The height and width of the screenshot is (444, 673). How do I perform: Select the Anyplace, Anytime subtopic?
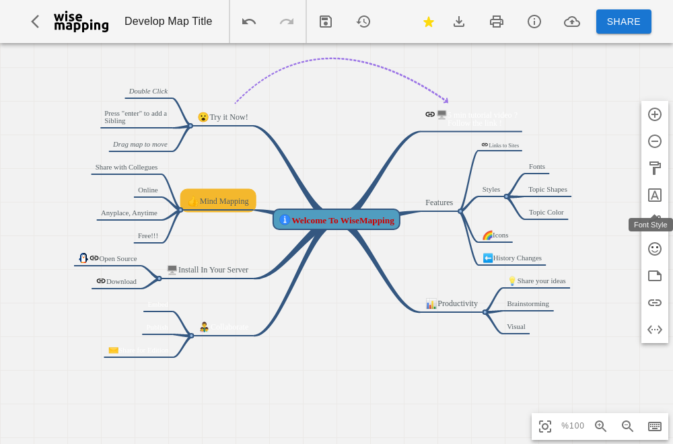[129, 213]
